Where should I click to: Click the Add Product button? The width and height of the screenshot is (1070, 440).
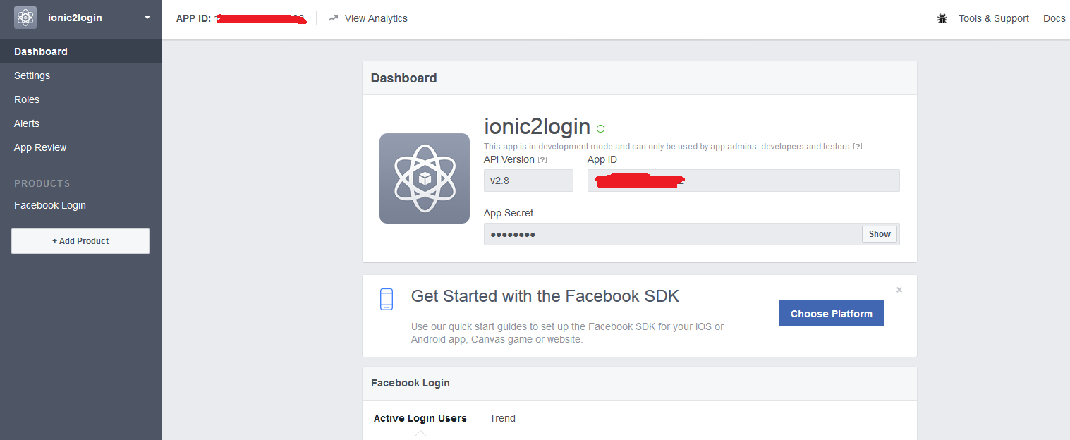(80, 240)
